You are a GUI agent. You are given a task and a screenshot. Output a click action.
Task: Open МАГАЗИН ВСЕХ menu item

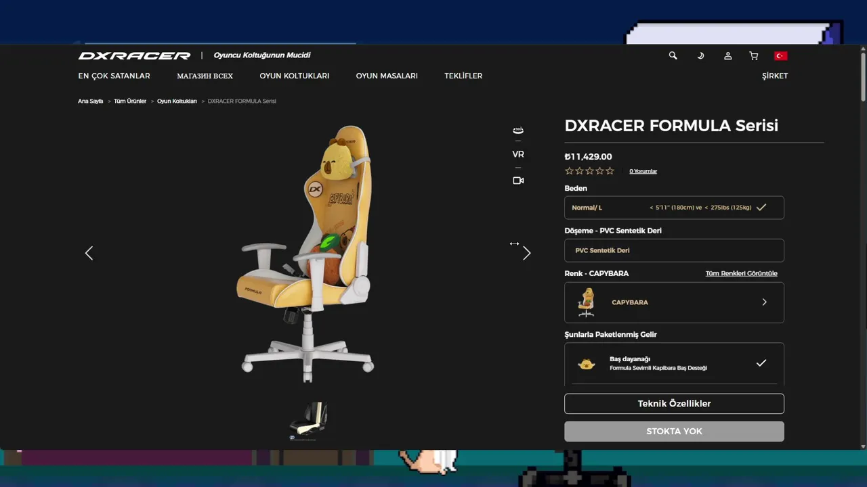click(205, 76)
